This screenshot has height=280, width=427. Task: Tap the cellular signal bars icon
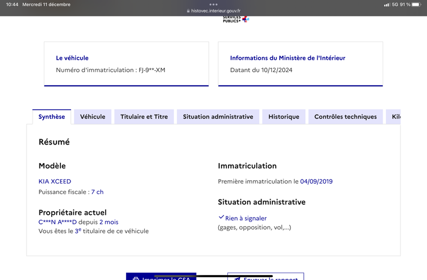click(x=386, y=5)
